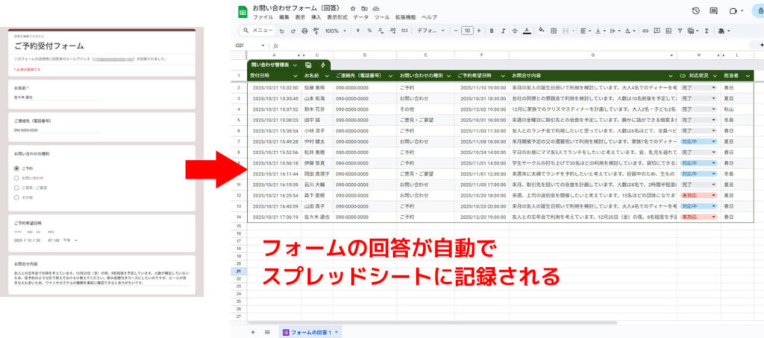Select the ご予約 radio option in form
The width and height of the screenshot is (764, 338).
16,168
